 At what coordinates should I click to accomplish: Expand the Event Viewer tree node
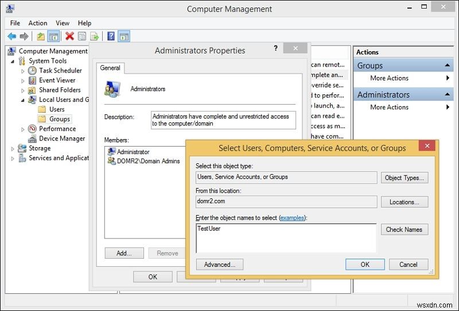[x=23, y=80]
